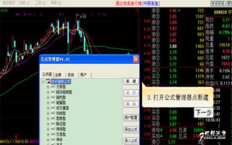The height and width of the screenshot is (145, 232).
Task: Expand the 路径型 tree node
Action: click(x=48, y=124)
